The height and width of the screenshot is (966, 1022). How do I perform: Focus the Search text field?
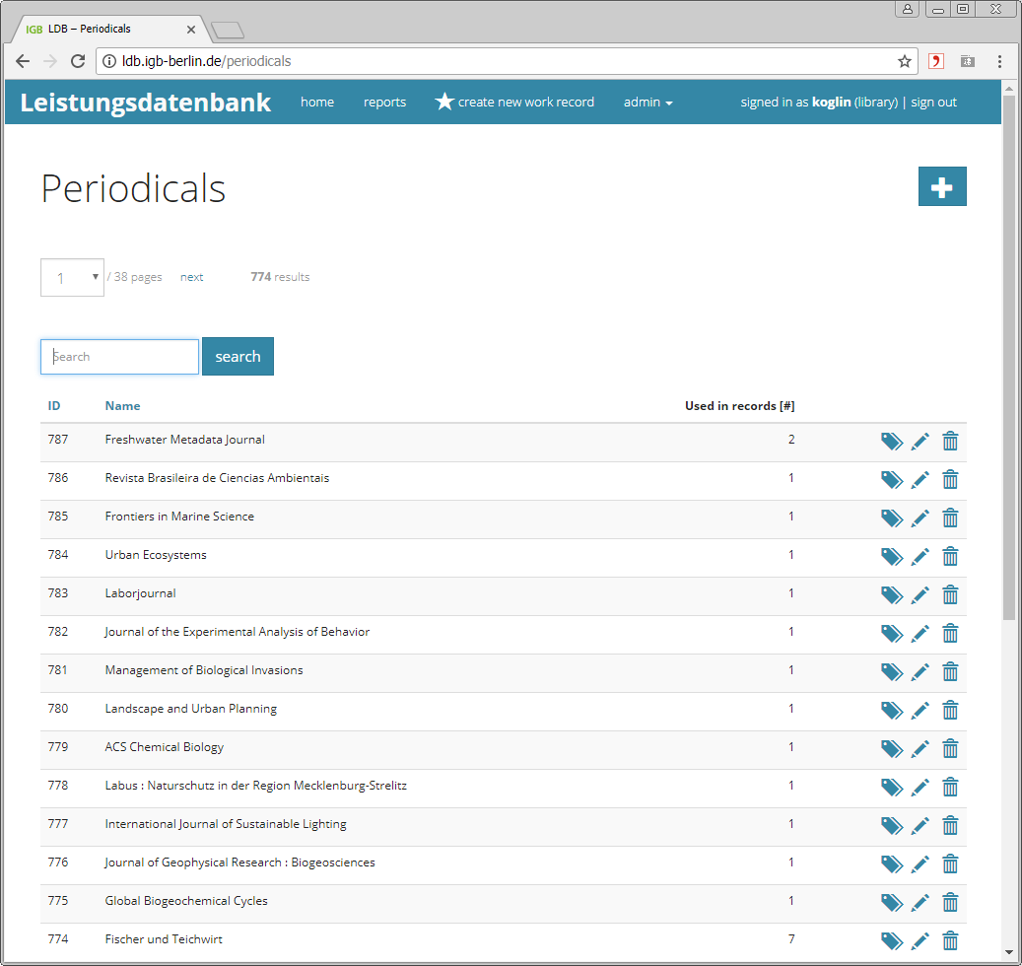120,357
